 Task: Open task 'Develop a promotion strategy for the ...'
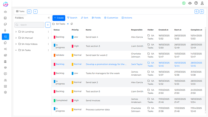pyautogui.click(x=106, y=64)
